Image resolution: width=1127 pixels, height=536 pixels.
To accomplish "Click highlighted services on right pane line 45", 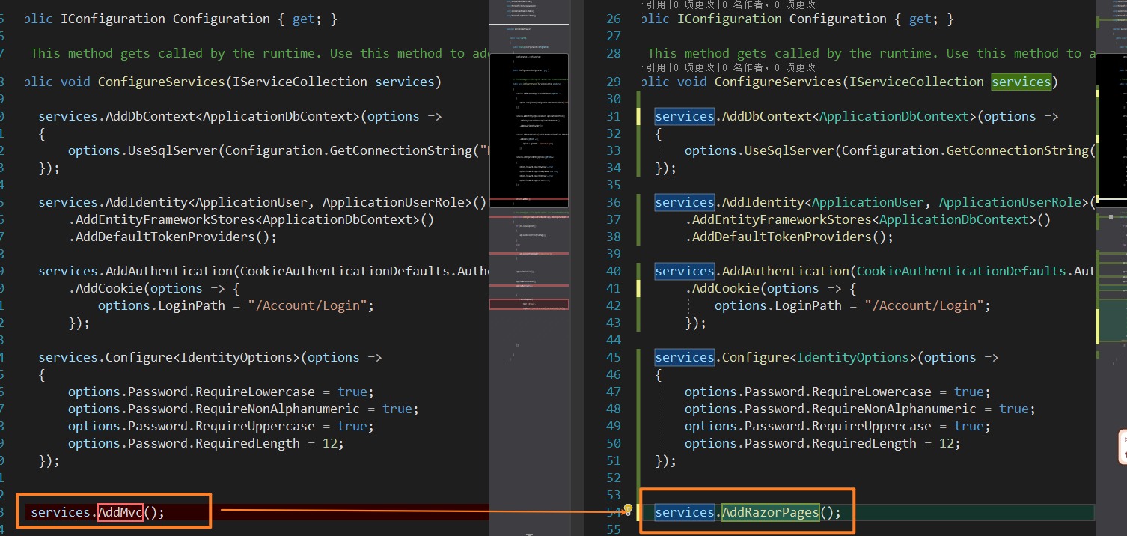I will (x=685, y=357).
